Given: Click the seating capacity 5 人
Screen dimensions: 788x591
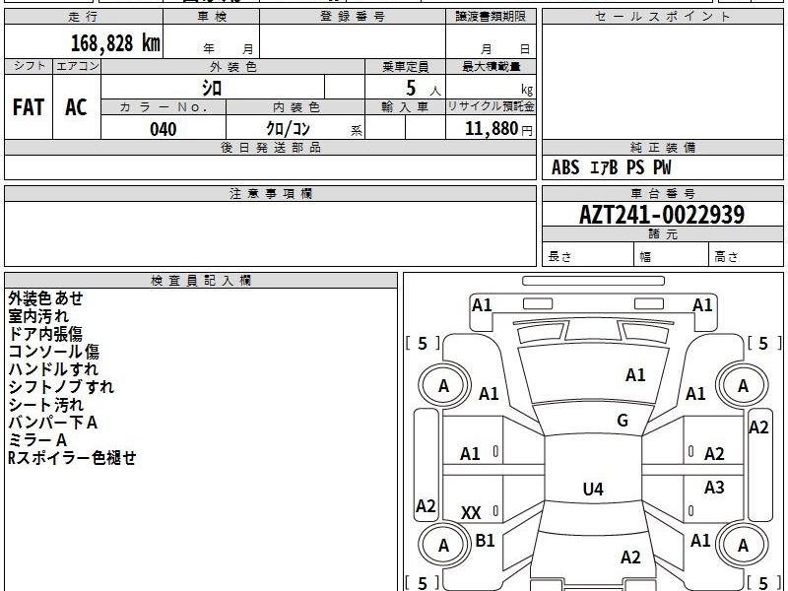Looking at the screenshot, I should 423,89.
